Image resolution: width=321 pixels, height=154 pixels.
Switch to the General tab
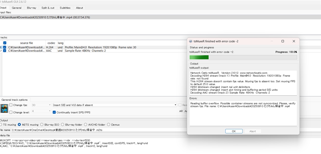click(17, 8)
